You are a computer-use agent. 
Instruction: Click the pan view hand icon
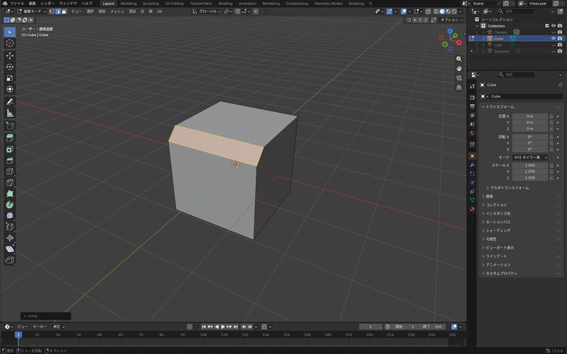pos(459,68)
